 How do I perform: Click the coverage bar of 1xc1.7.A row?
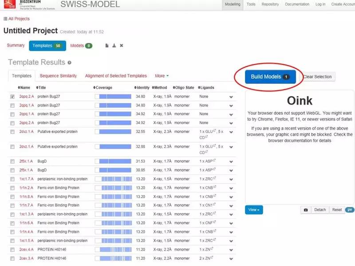(x=113, y=179)
